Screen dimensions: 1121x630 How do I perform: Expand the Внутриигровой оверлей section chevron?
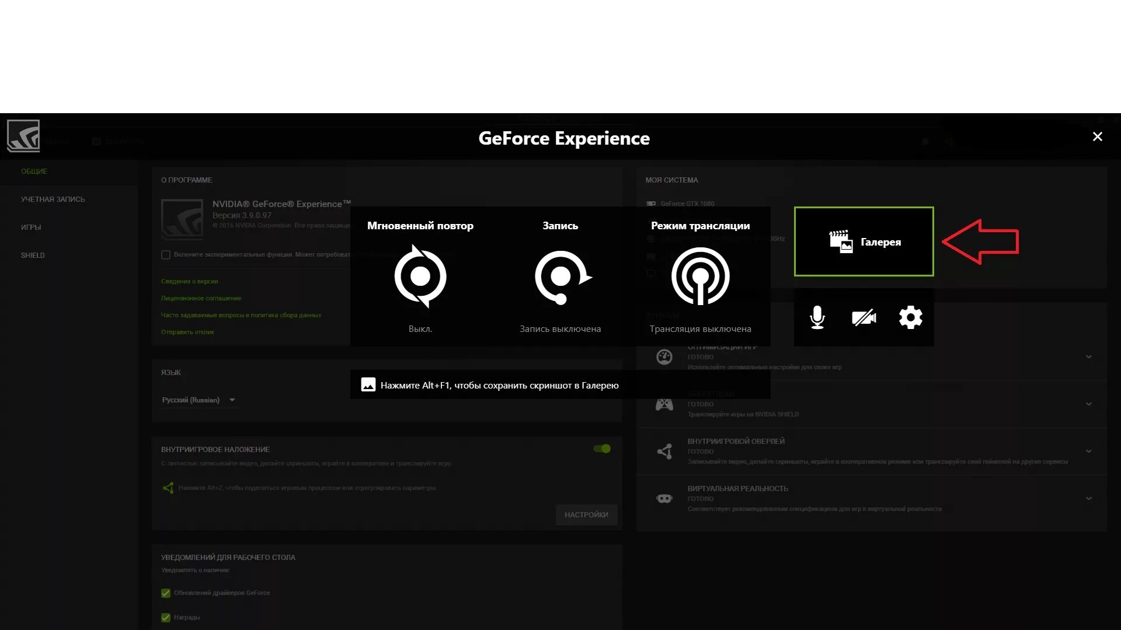1089,451
